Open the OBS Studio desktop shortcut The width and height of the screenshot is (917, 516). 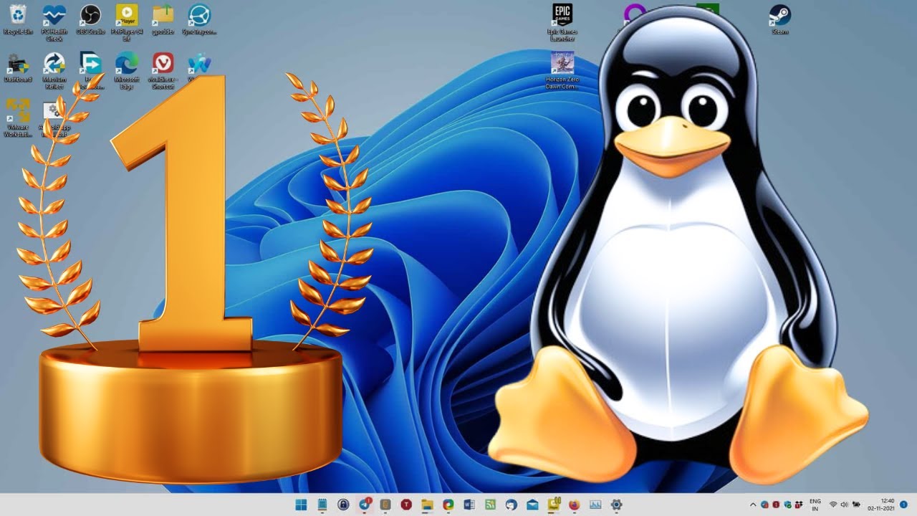click(x=90, y=19)
